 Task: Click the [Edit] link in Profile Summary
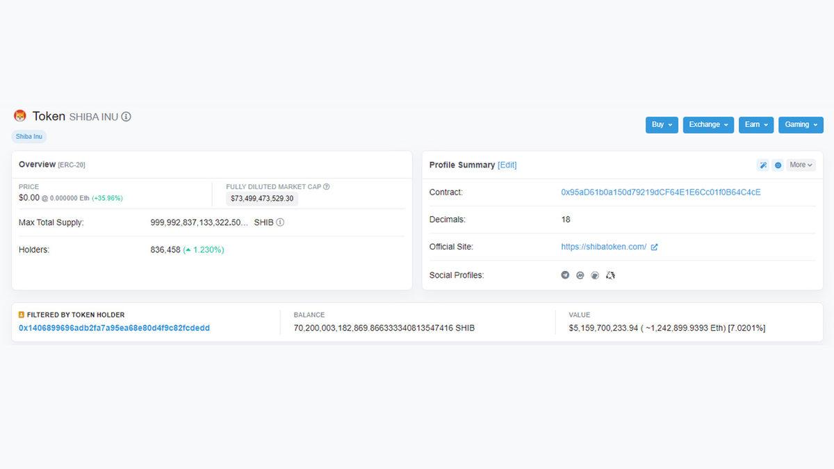pyautogui.click(x=507, y=165)
